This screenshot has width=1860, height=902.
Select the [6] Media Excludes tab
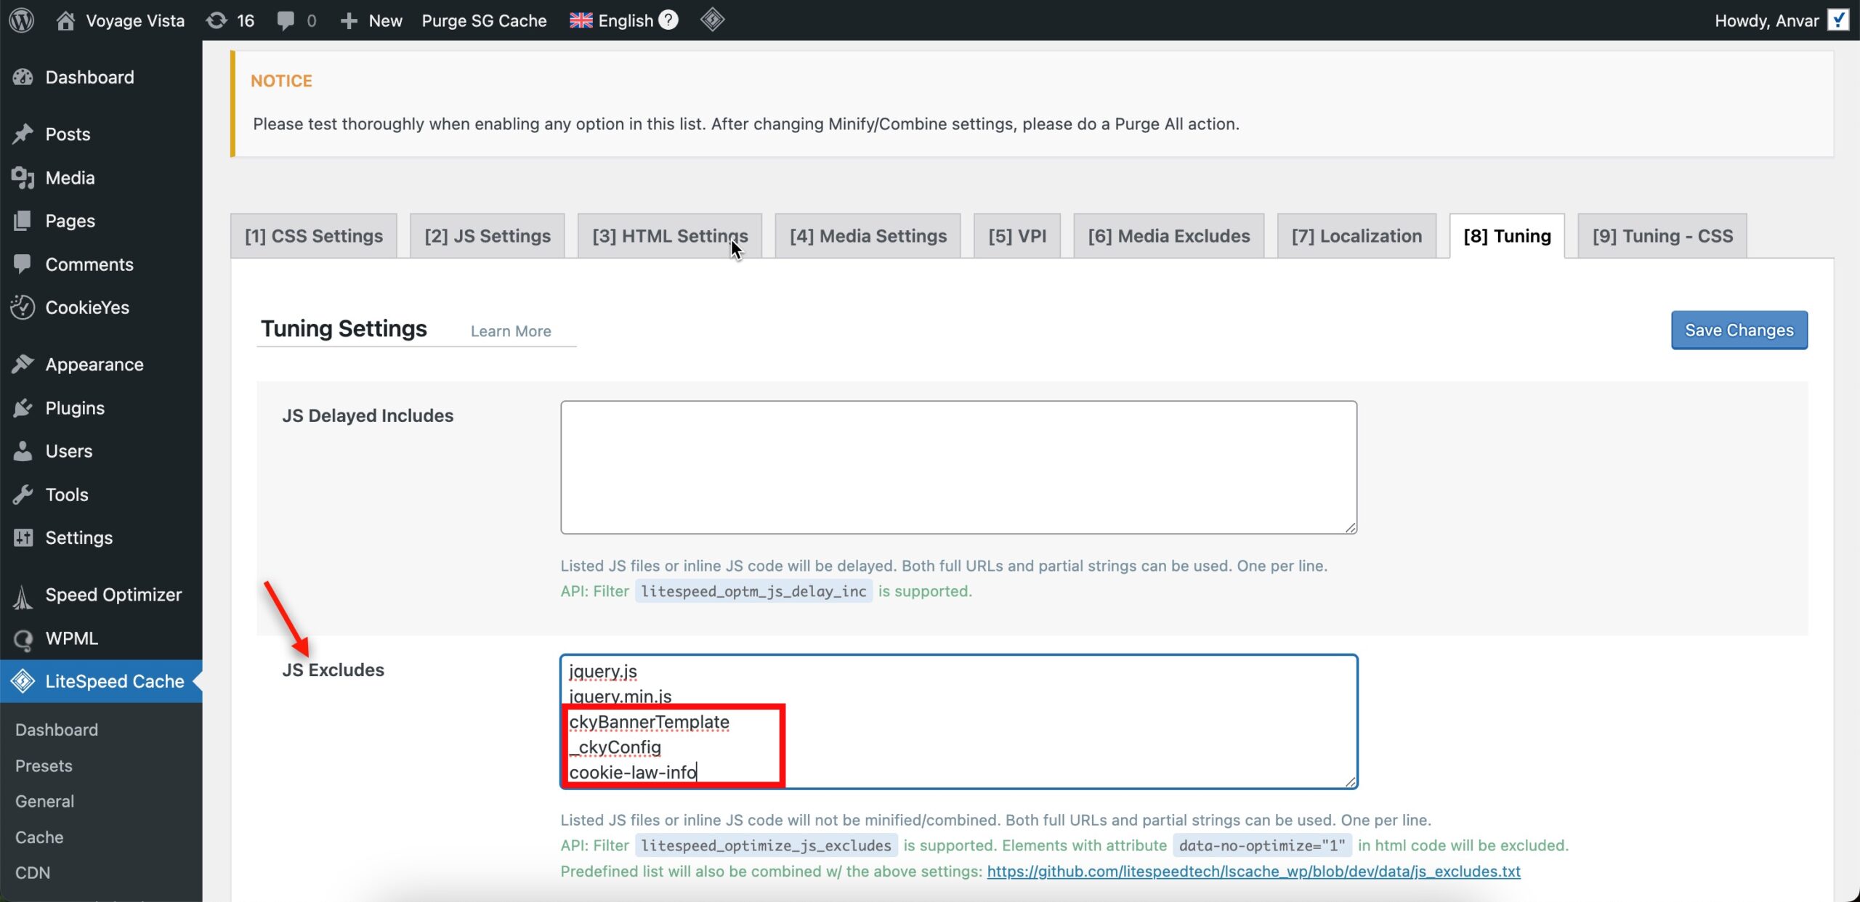coord(1169,236)
